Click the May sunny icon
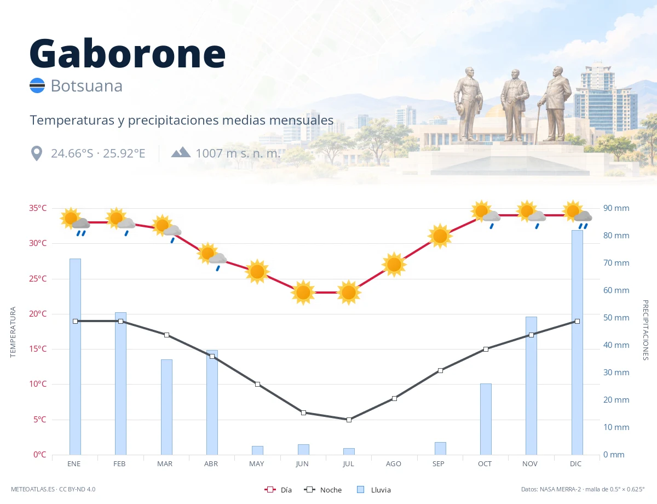This screenshot has width=657, height=504. tap(257, 272)
